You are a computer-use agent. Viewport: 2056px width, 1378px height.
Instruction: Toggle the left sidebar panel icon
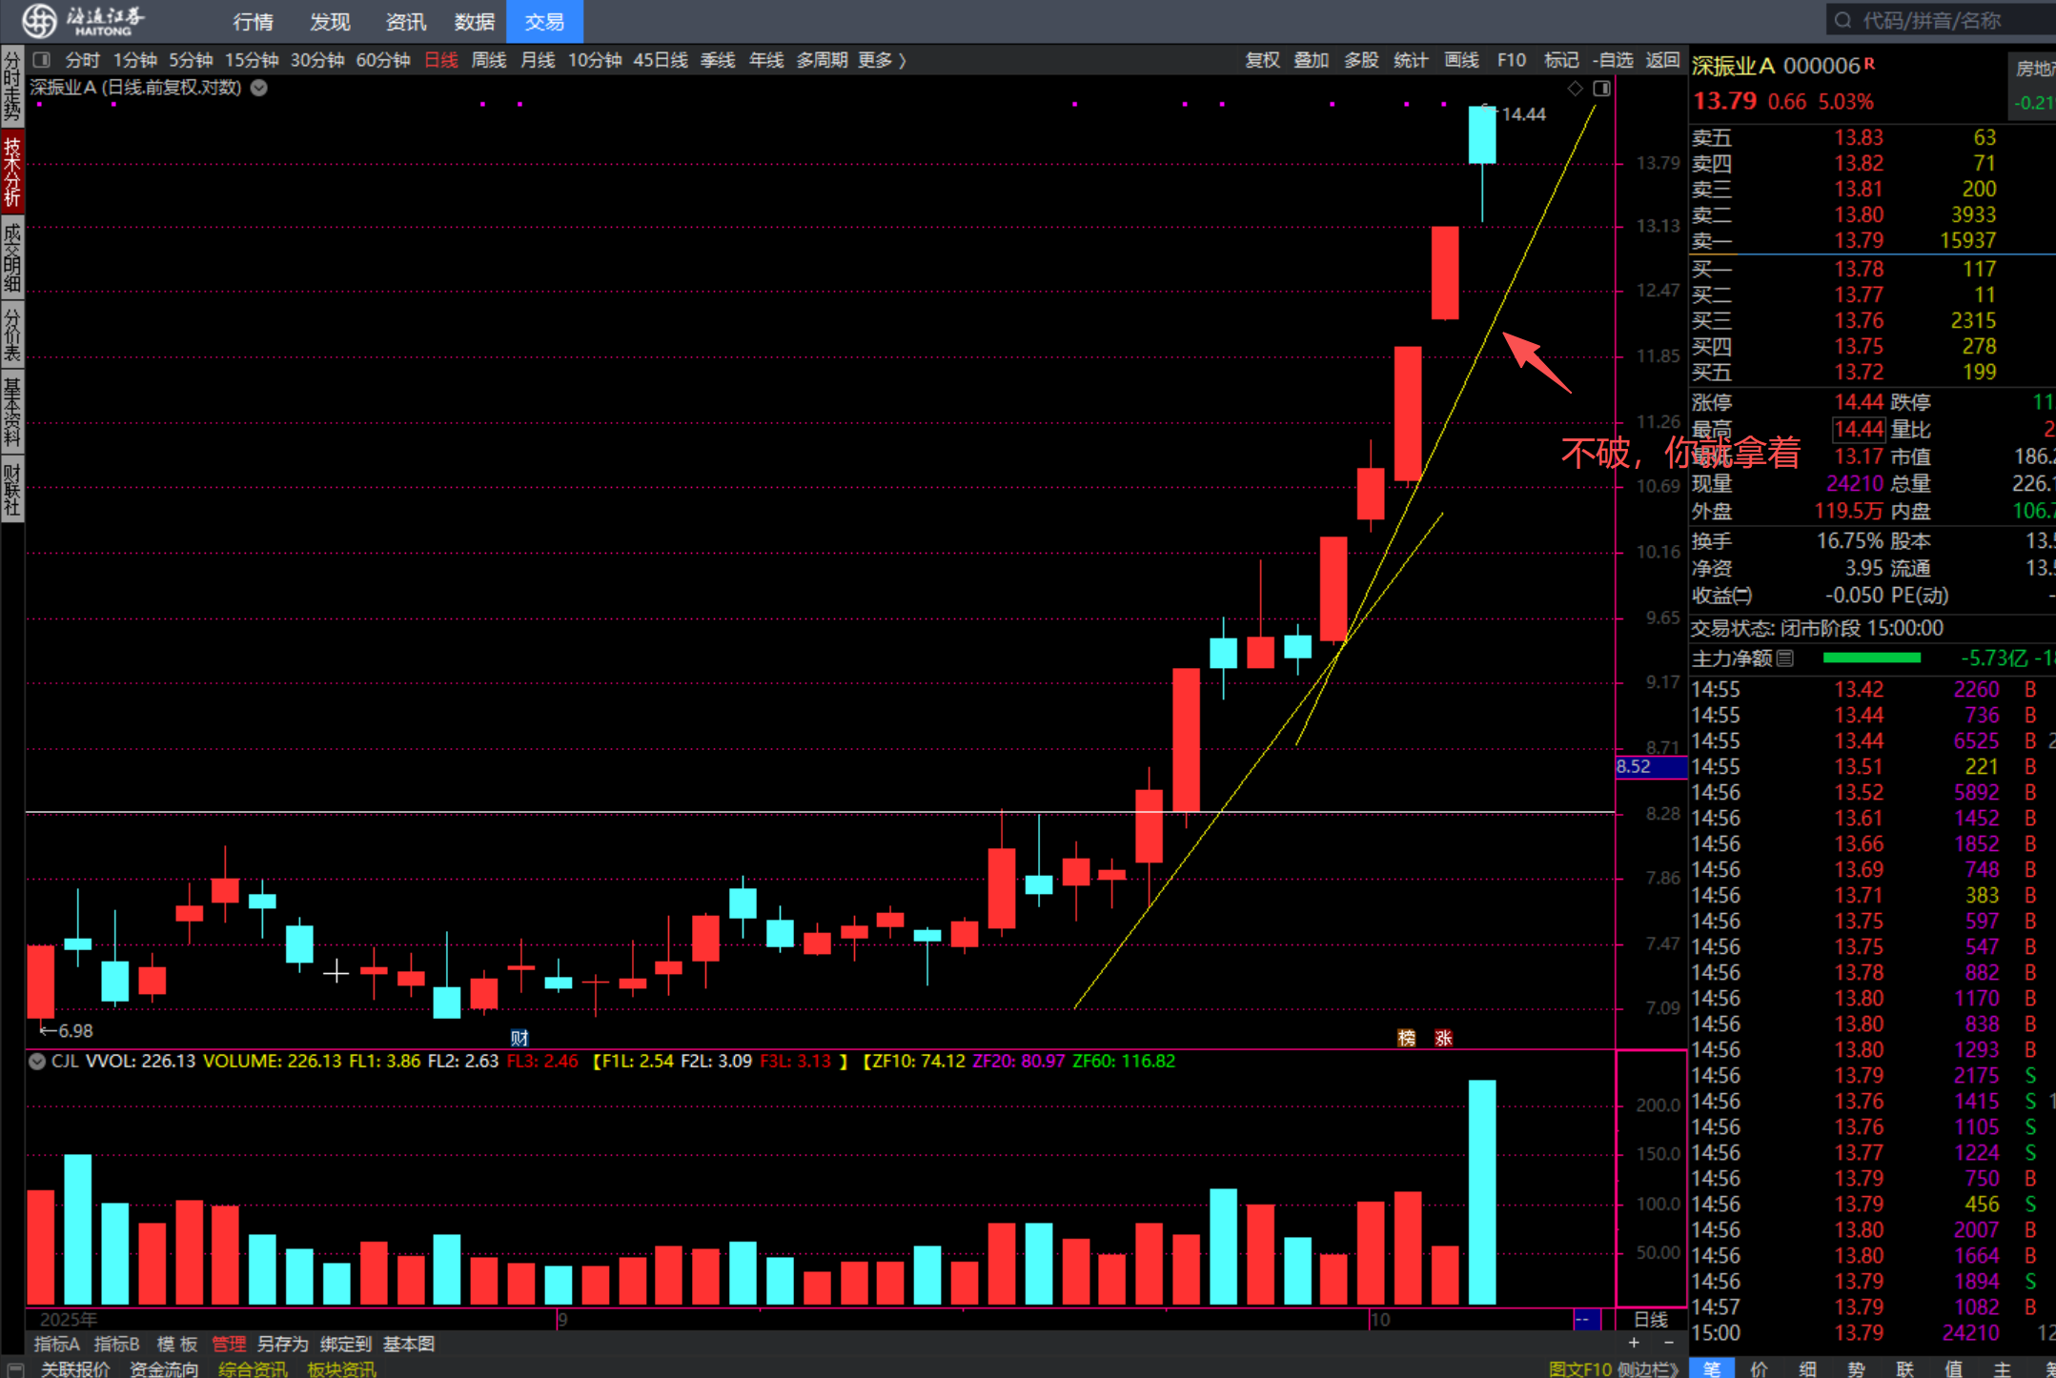41,60
